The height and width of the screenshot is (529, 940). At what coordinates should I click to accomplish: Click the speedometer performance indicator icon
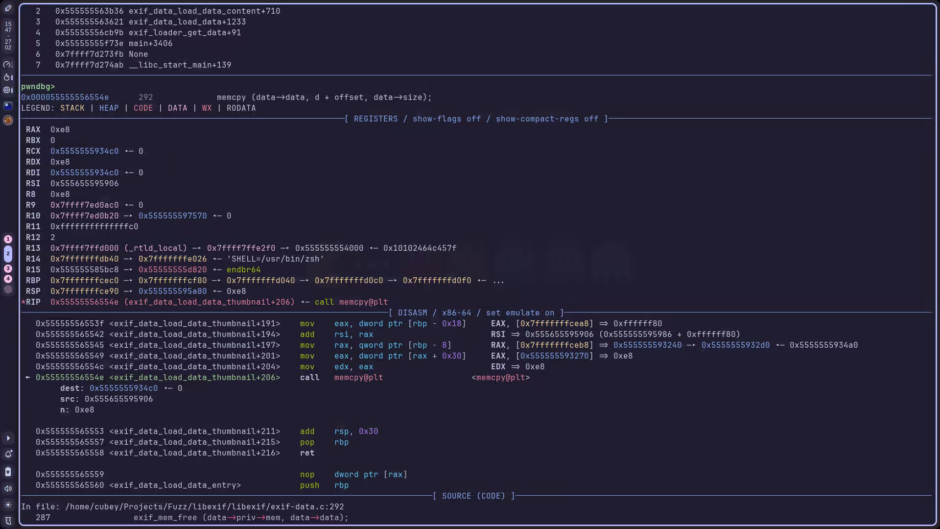[7, 64]
